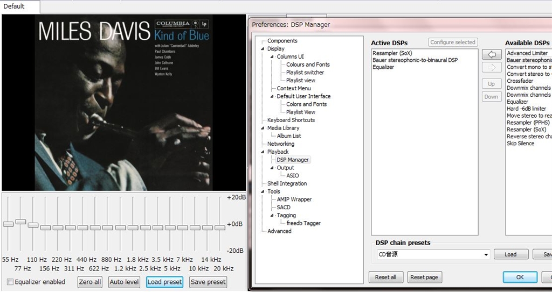Select Resampler (PPHS) in Available DSPs
The image size is (552, 292).
[529, 123]
